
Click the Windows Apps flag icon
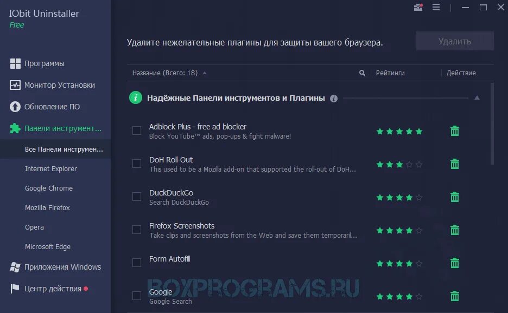[x=15, y=267]
